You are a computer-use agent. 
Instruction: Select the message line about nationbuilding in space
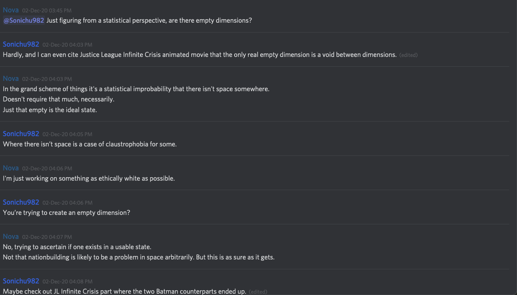(138, 257)
